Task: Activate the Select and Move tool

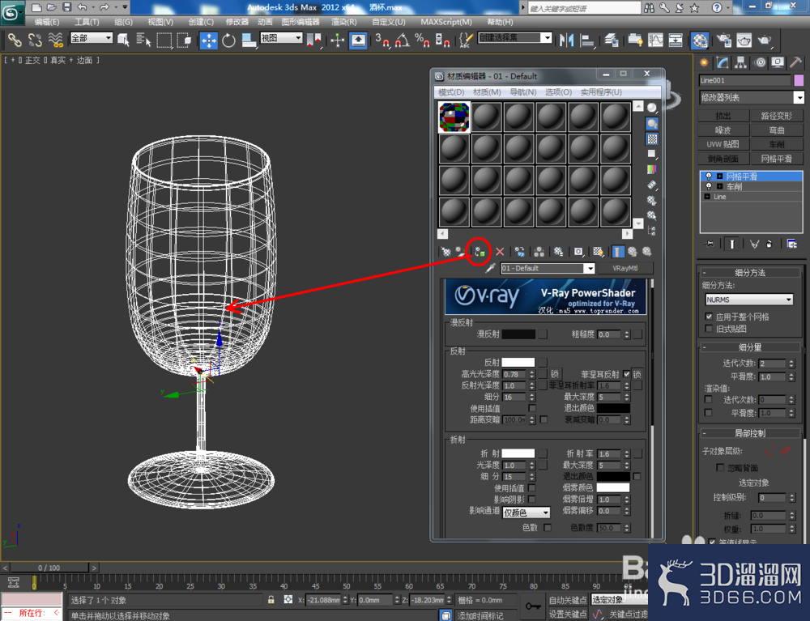Action: click(209, 40)
